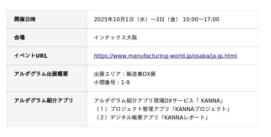This screenshot has height=137, width=271.
Task: Click the アルダグラム紹介アプリ row header cell
Action: click(x=44, y=101)
